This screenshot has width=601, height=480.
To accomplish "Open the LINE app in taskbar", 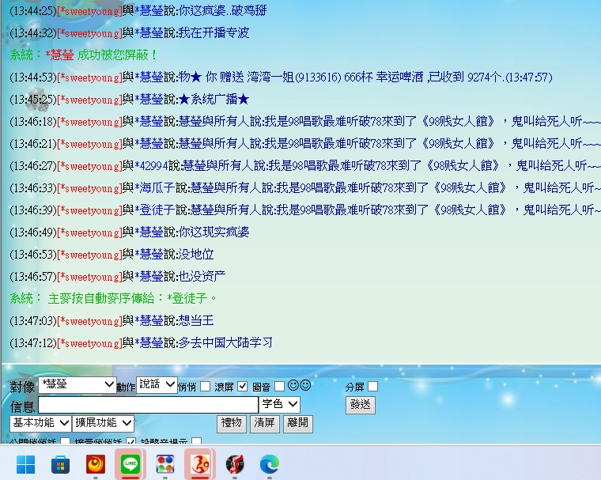I will coord(128,464).
